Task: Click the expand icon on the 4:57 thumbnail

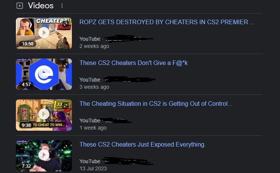Action: click(65, 65)
